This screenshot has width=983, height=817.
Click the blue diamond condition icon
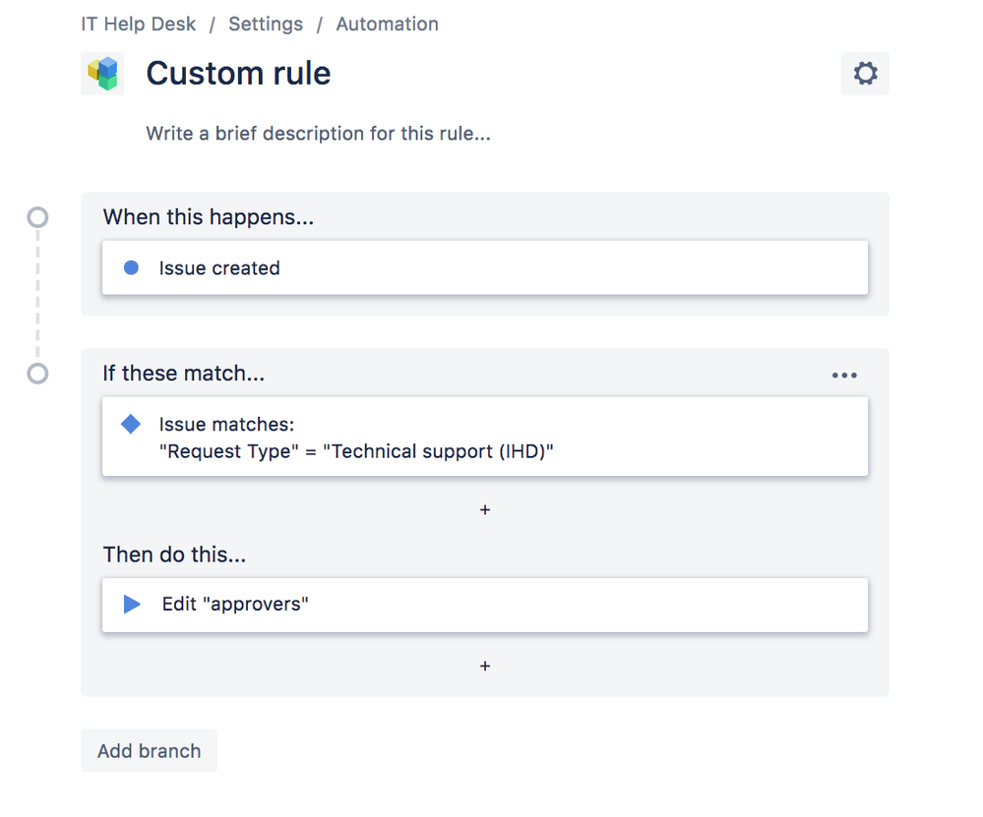[x=131, y=423]
